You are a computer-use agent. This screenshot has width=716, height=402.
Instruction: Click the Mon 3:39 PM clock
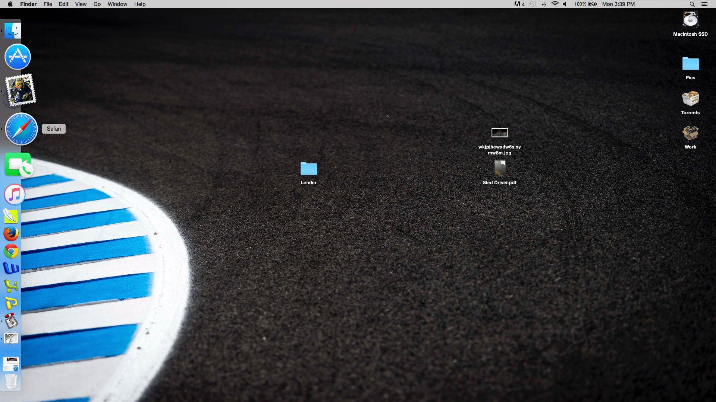coord(618,4)
